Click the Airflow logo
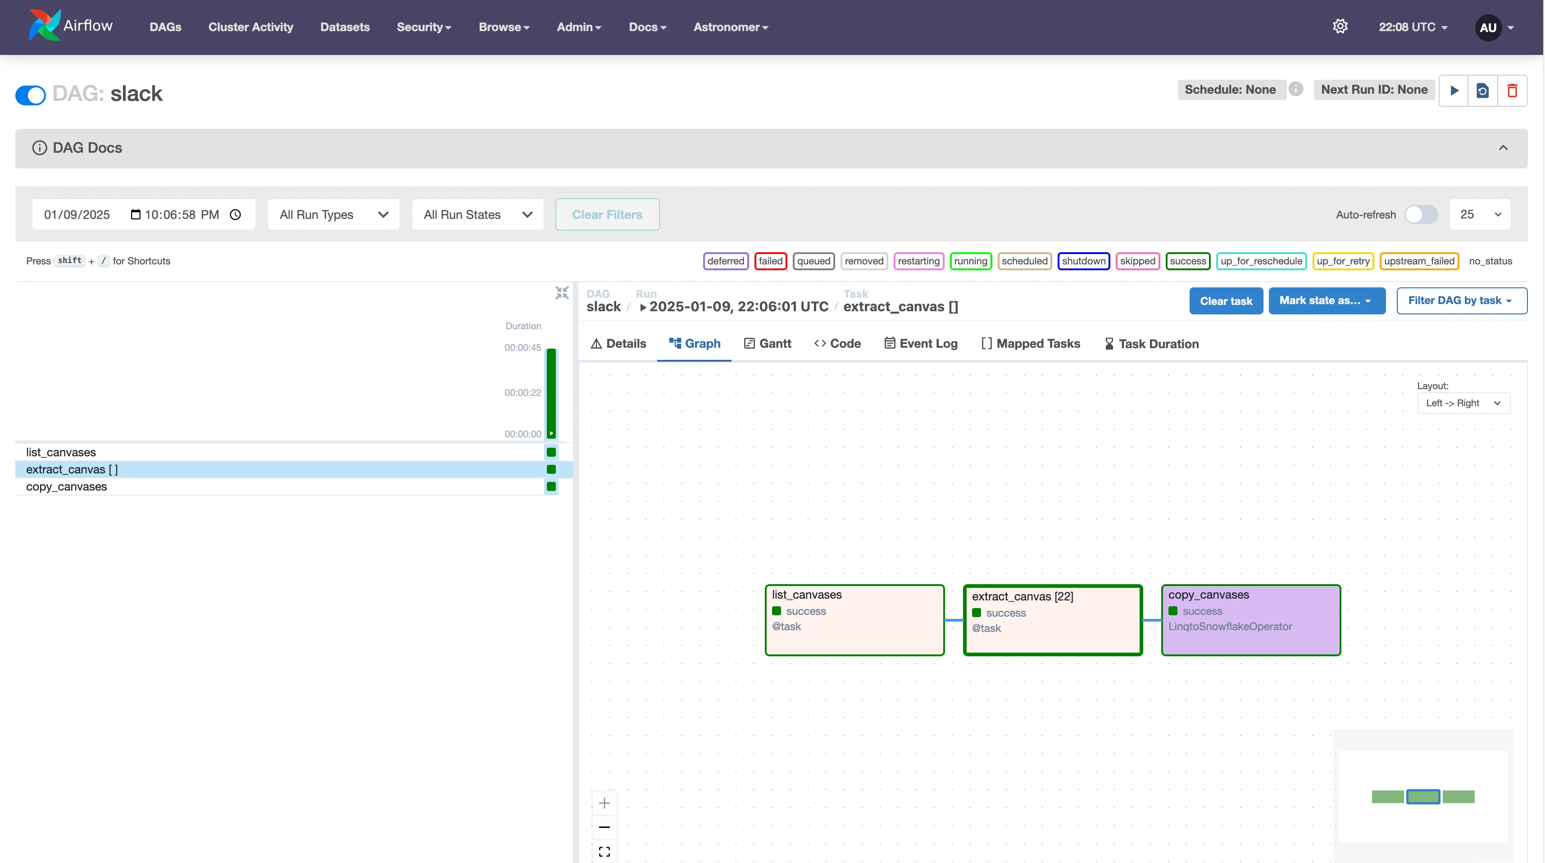Viewport: 1545px width, 863px height. [70, 26]
